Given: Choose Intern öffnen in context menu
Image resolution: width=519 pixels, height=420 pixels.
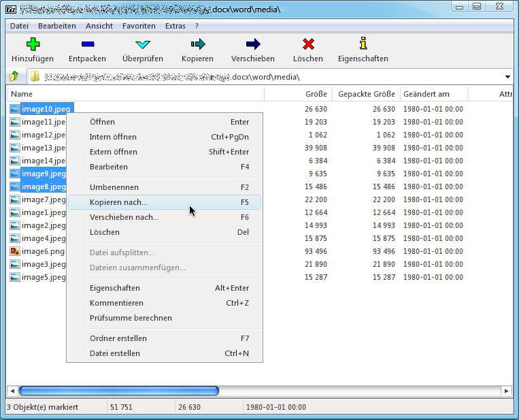Looking at the screenshot, I should point(165,137).
